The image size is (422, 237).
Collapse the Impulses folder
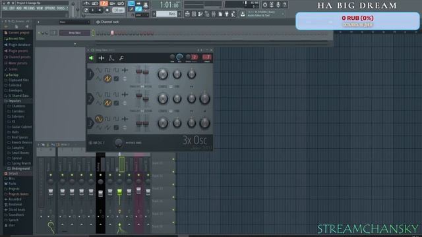point(13,101)
